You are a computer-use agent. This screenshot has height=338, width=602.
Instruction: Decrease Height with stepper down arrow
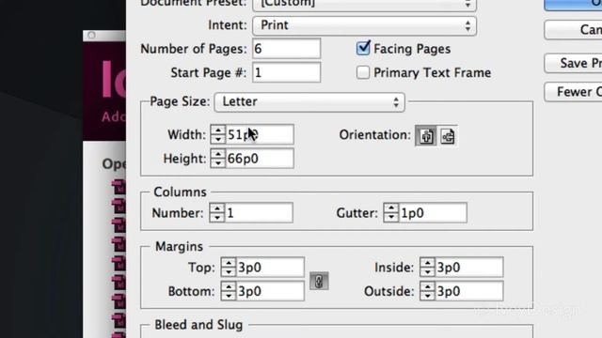[217, 163]
